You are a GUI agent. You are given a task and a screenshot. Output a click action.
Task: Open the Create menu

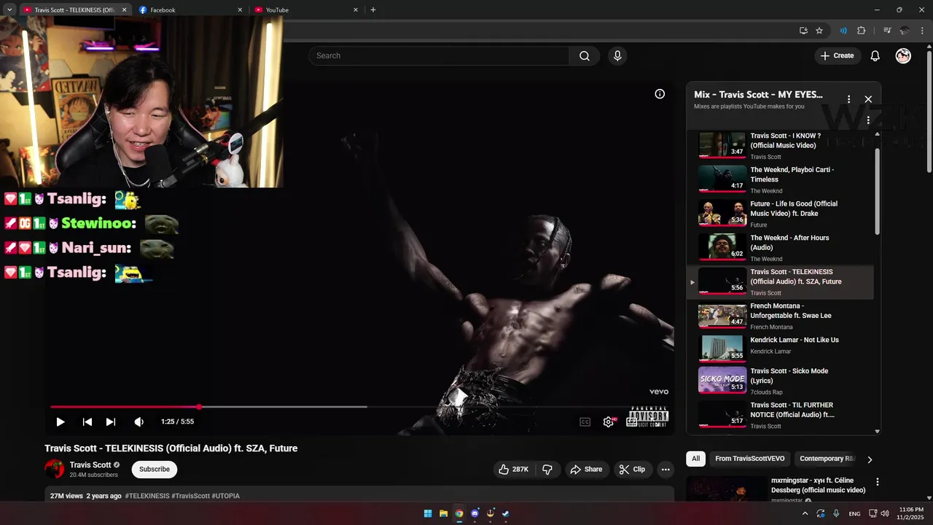point(837,56)
